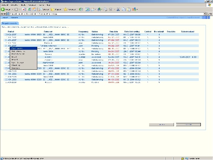Switch to the Requirements tab
213x160 pixels.
click(x=9, y=23)
